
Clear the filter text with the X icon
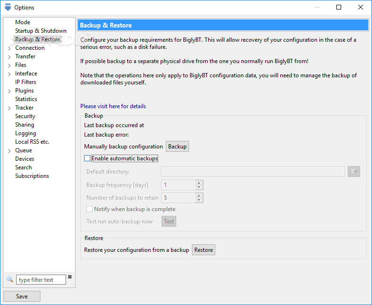coord(70,277)
